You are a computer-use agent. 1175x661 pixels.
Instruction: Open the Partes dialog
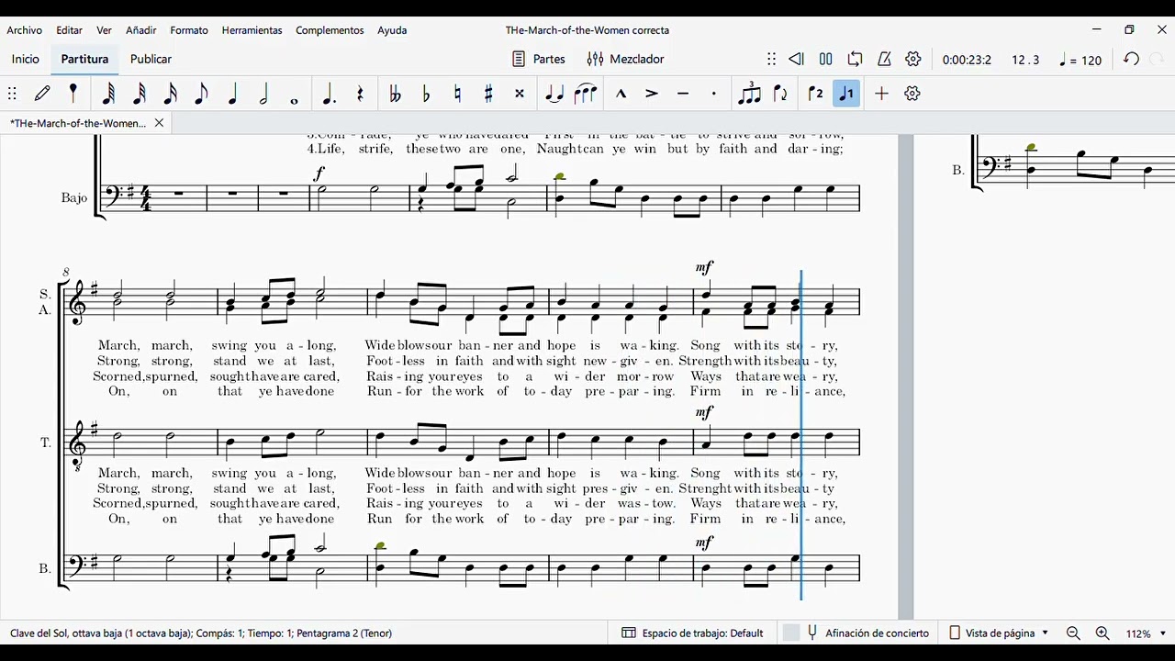(538, 59)
